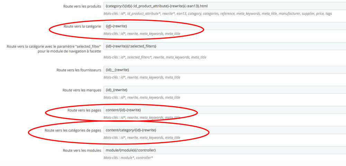Click keywords hint 'module*, controller*'

(128, 158)
